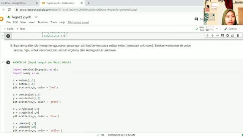Viewport: 243px width, 137px height.
Task: Click the orange Colab logo
Action: click(x=2, y=19)
